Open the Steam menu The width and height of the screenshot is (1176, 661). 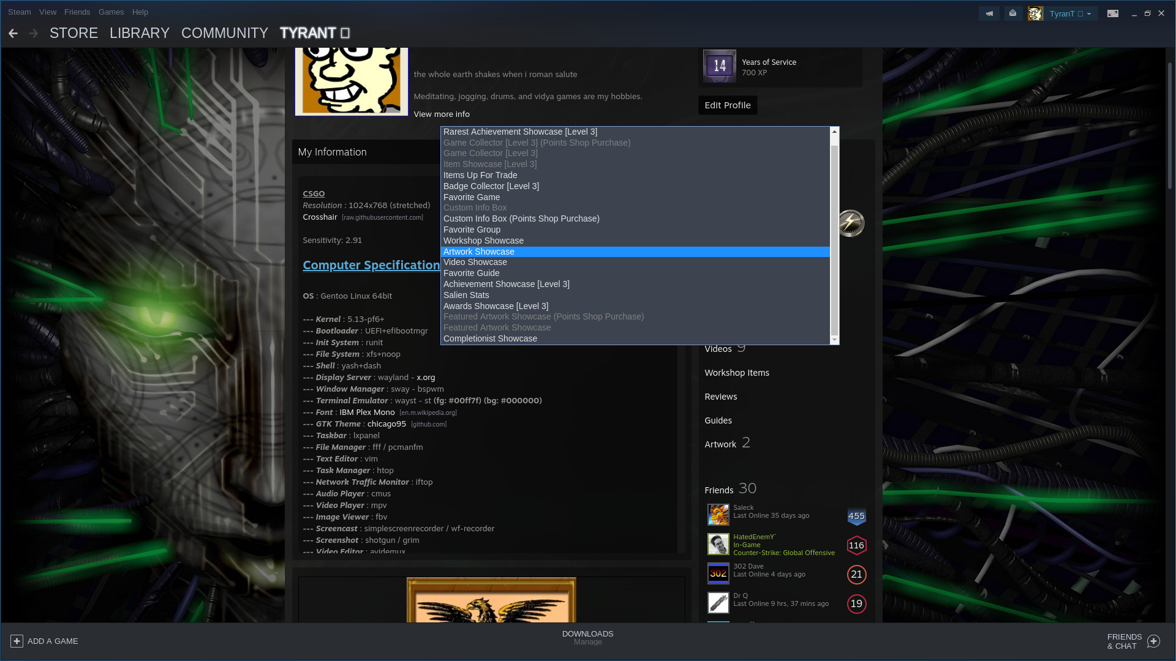click(x=20, y=12)
